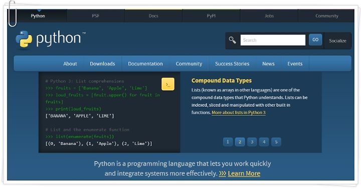Open the Success Stories navigation menu

[x=232, y=64]
